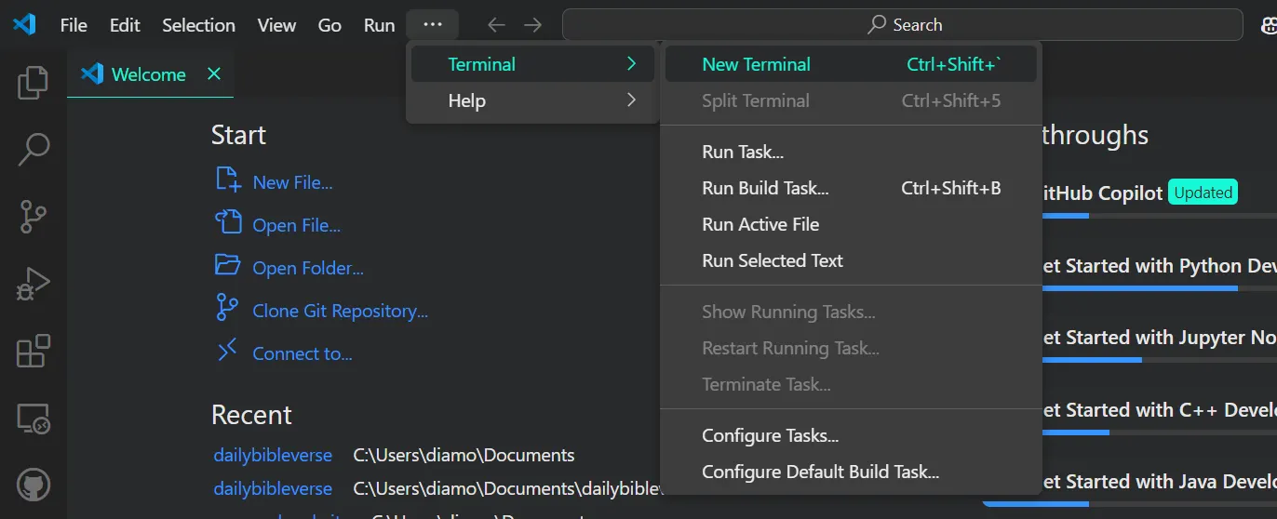This screenshot has width=1277, height=519.
Task: Open the Search view icon
Action: pyautogui.click(x=34, y=149)
